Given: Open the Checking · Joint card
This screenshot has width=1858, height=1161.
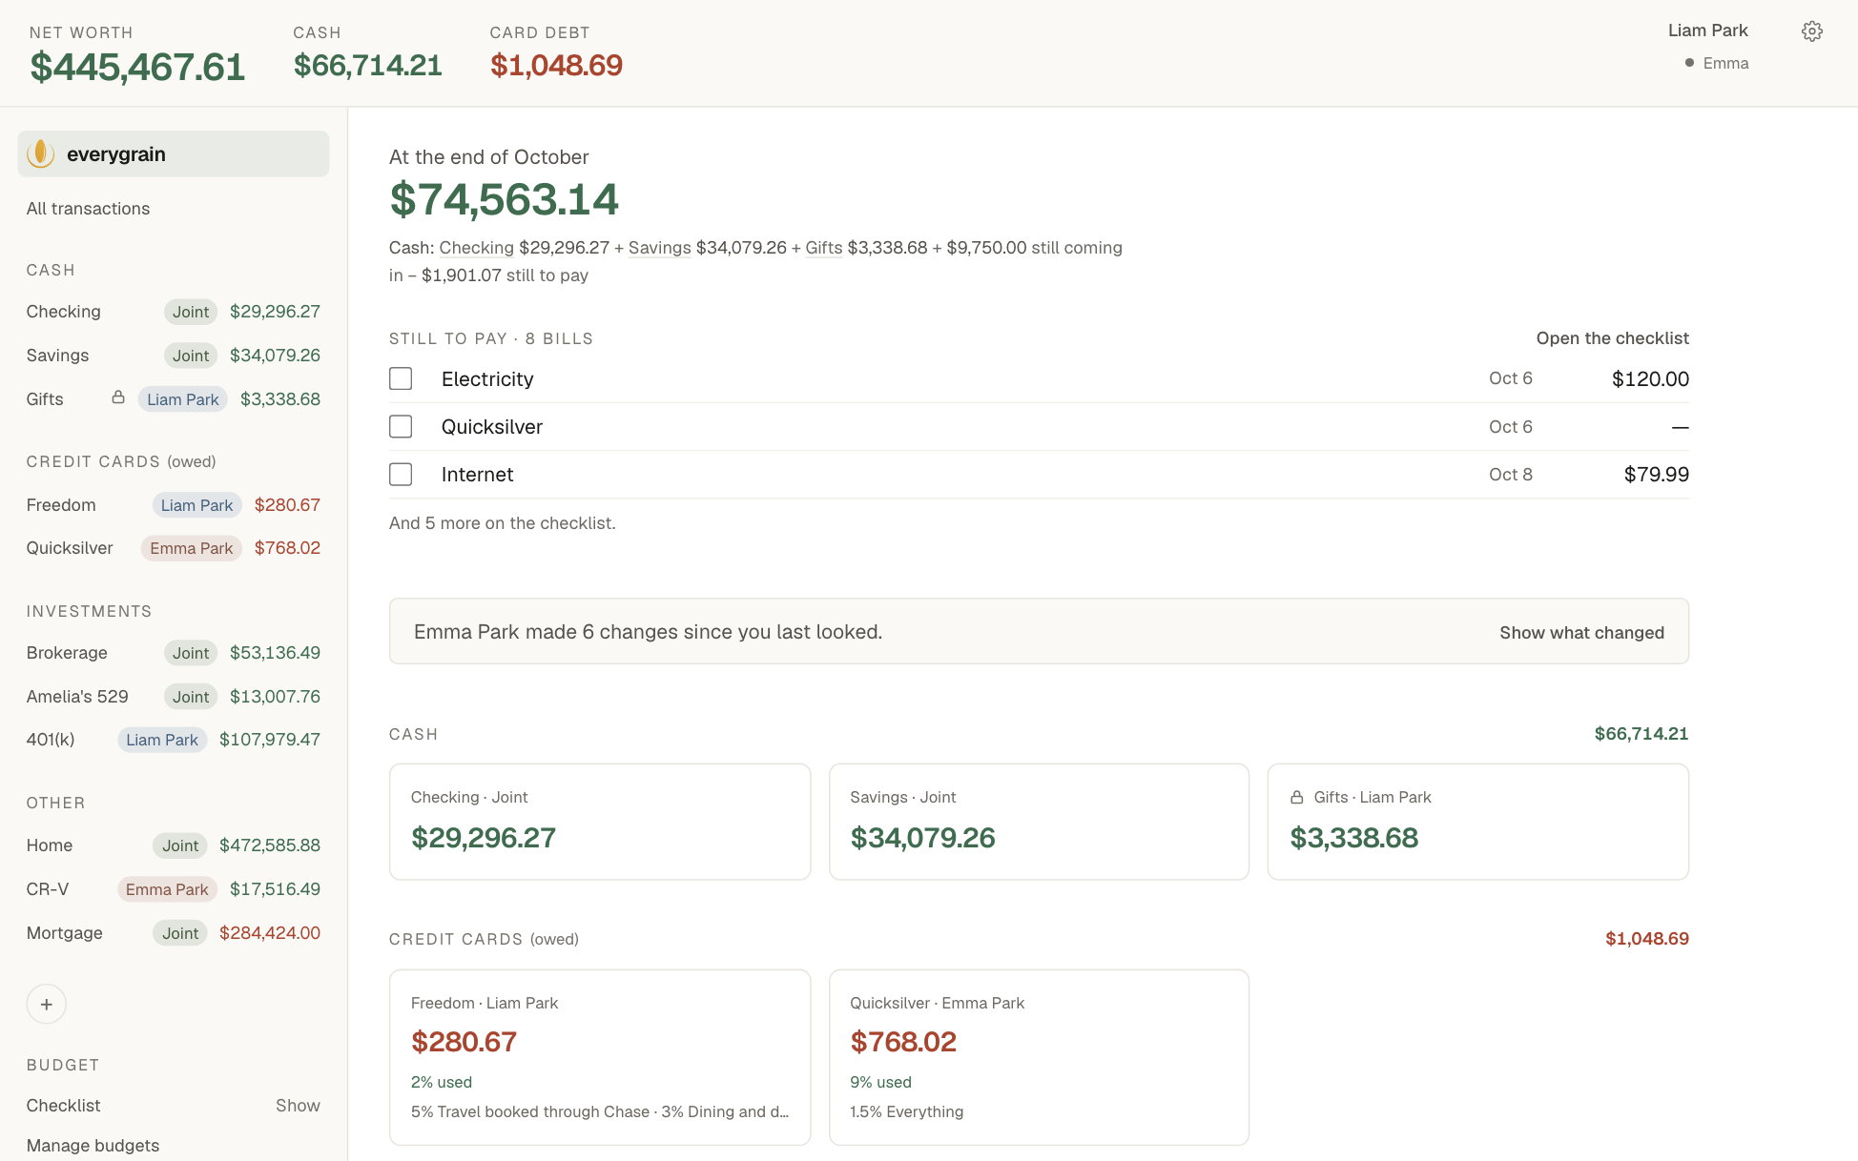Looking at the screenshot, I should (x=600, y=822).
